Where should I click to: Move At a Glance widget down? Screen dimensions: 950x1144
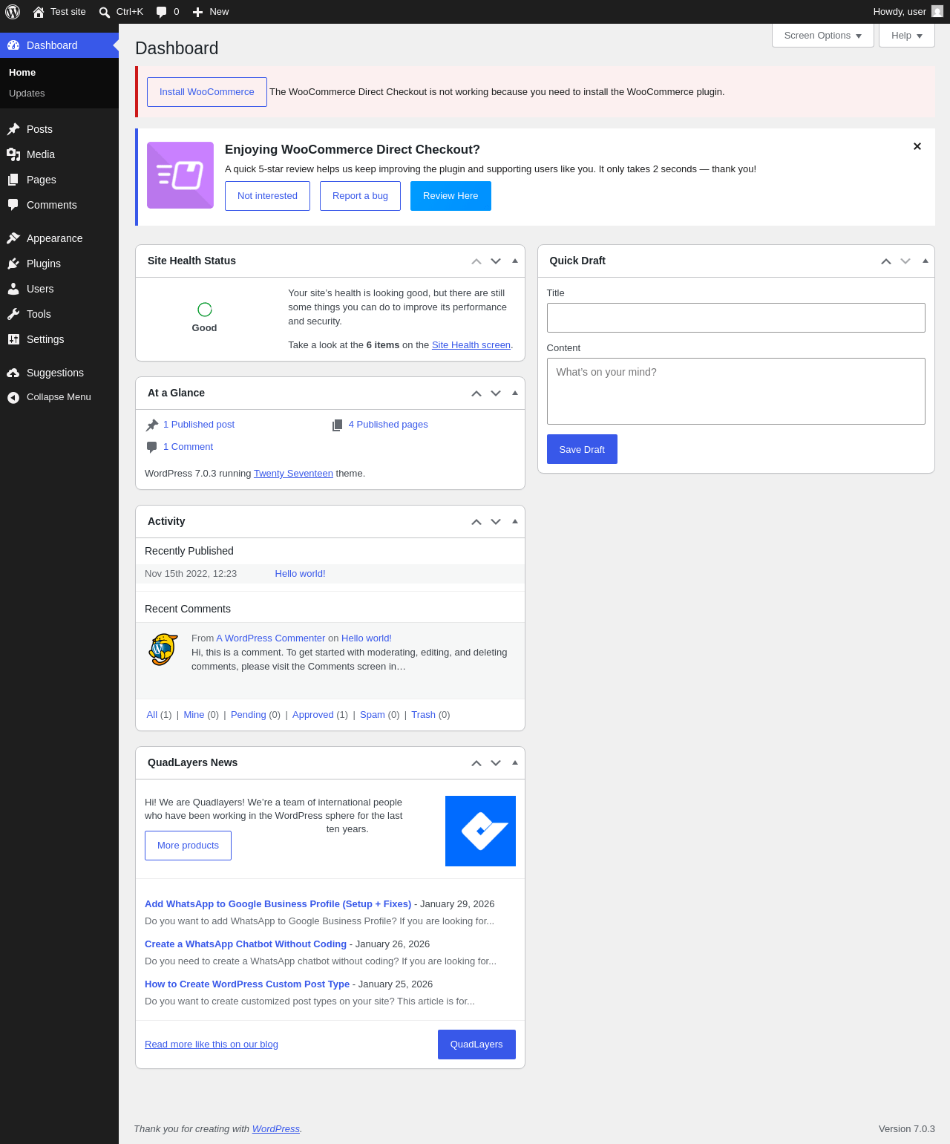point(496,393)
